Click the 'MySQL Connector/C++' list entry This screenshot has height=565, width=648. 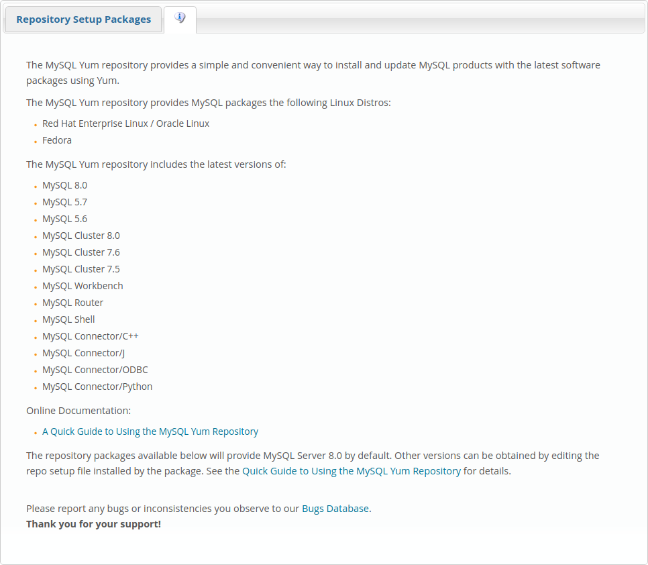coord(91,336)
